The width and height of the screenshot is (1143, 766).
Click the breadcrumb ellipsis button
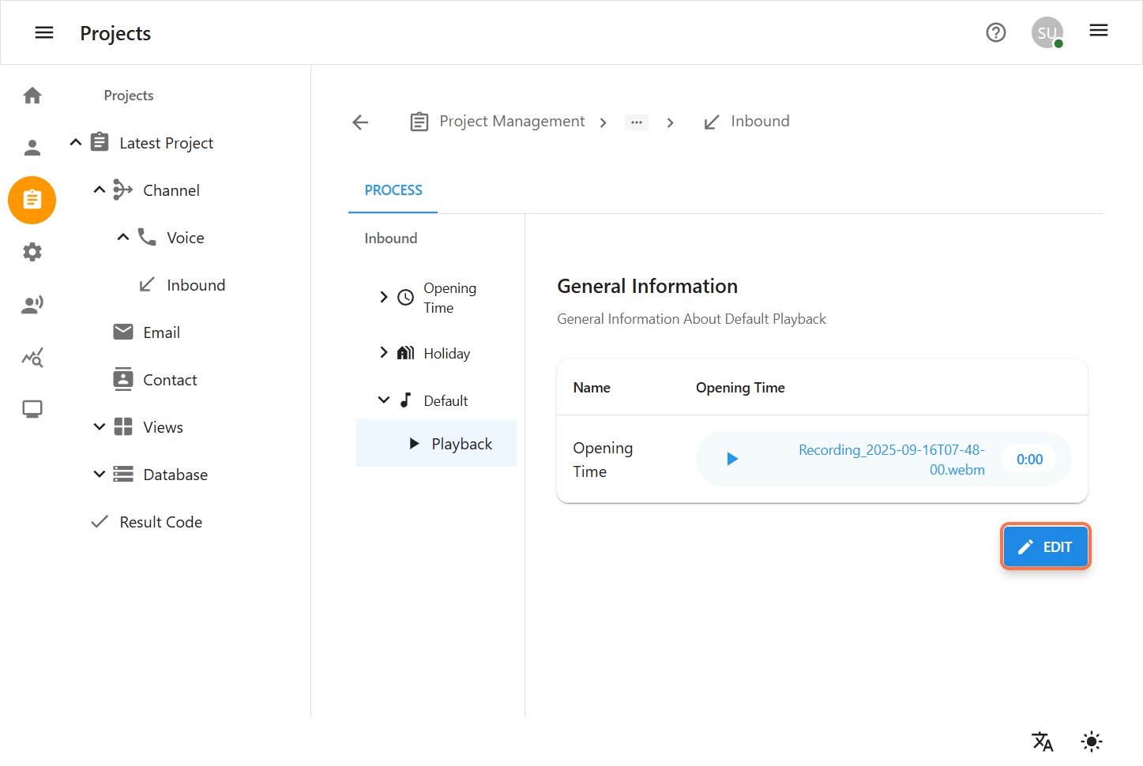[636, 122]
